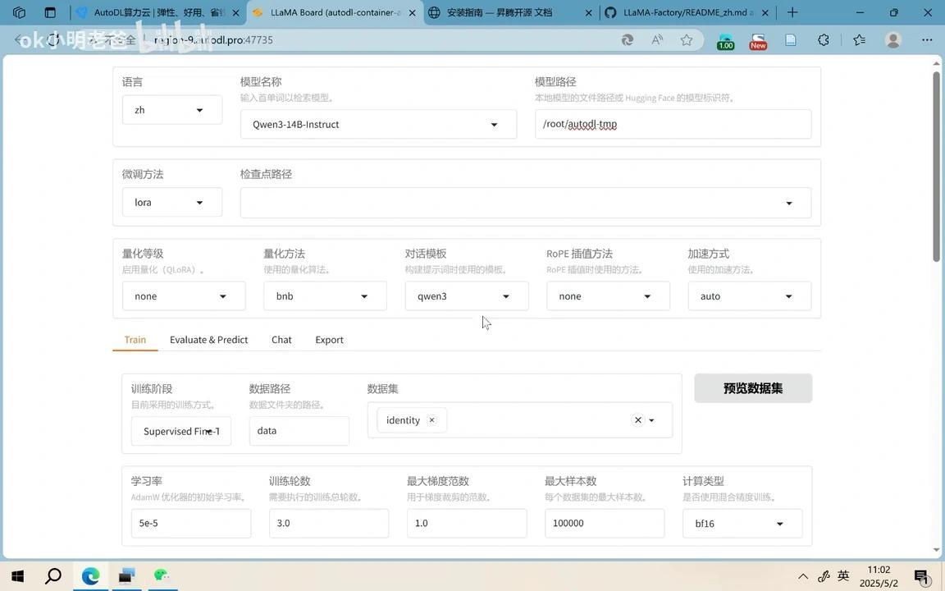The height and width of the screenshot is (591, 945).
Task: Open the browser extensions puzzle icon
Action: pos(823,39)
